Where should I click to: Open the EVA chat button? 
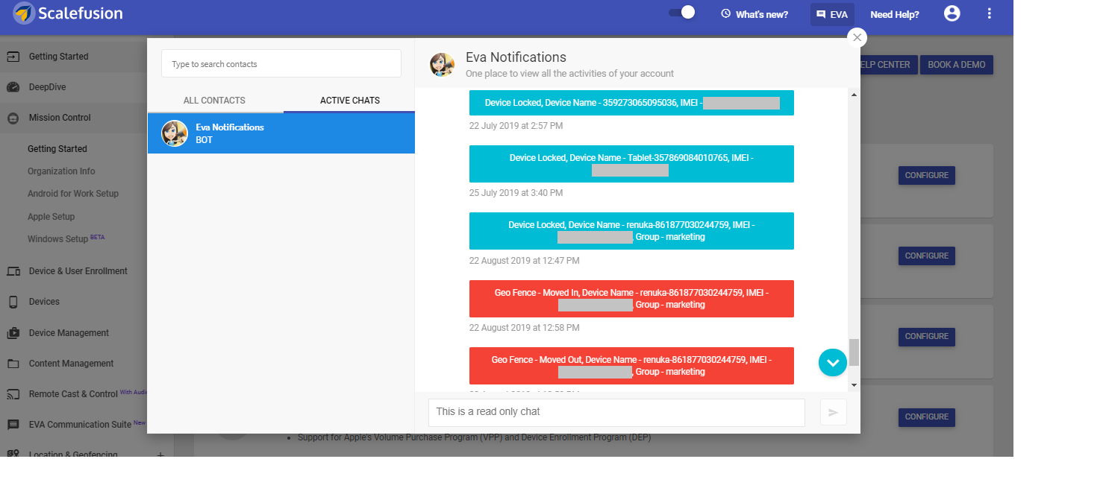point(832,14)
